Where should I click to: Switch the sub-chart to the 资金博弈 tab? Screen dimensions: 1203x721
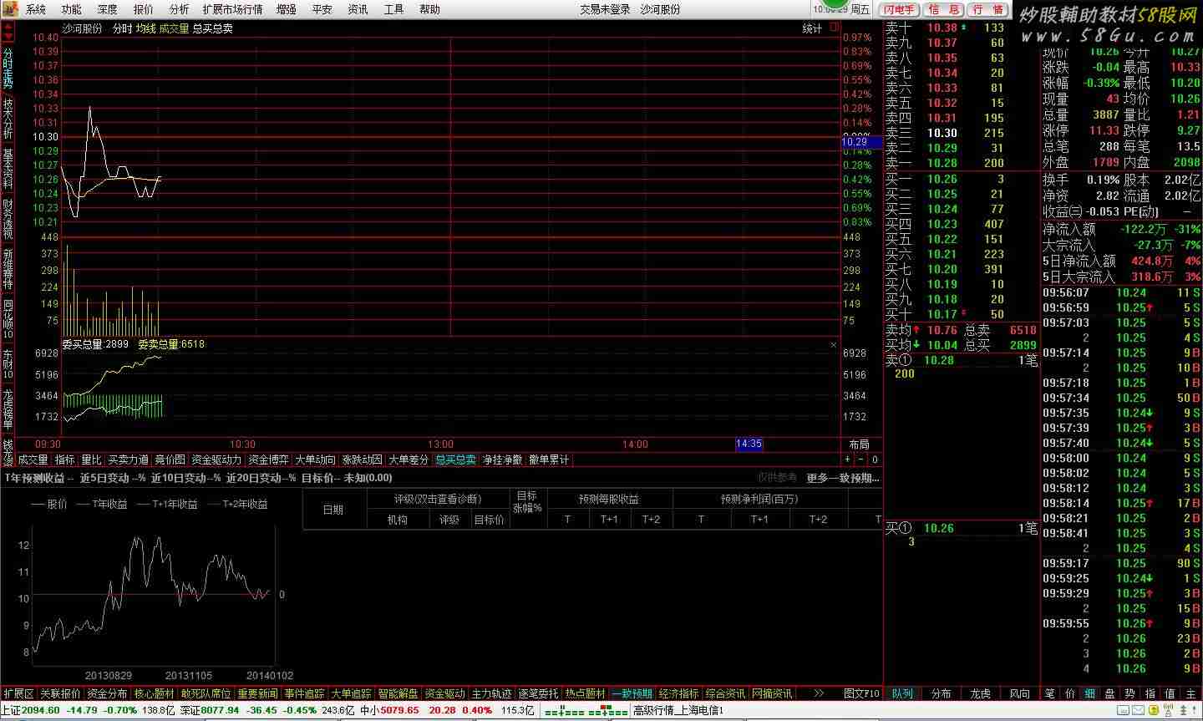click(268, 460)
